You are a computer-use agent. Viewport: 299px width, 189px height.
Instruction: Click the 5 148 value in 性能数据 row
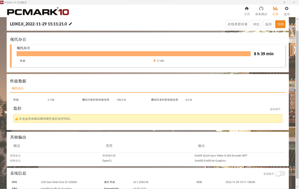[x=51, y=100]
